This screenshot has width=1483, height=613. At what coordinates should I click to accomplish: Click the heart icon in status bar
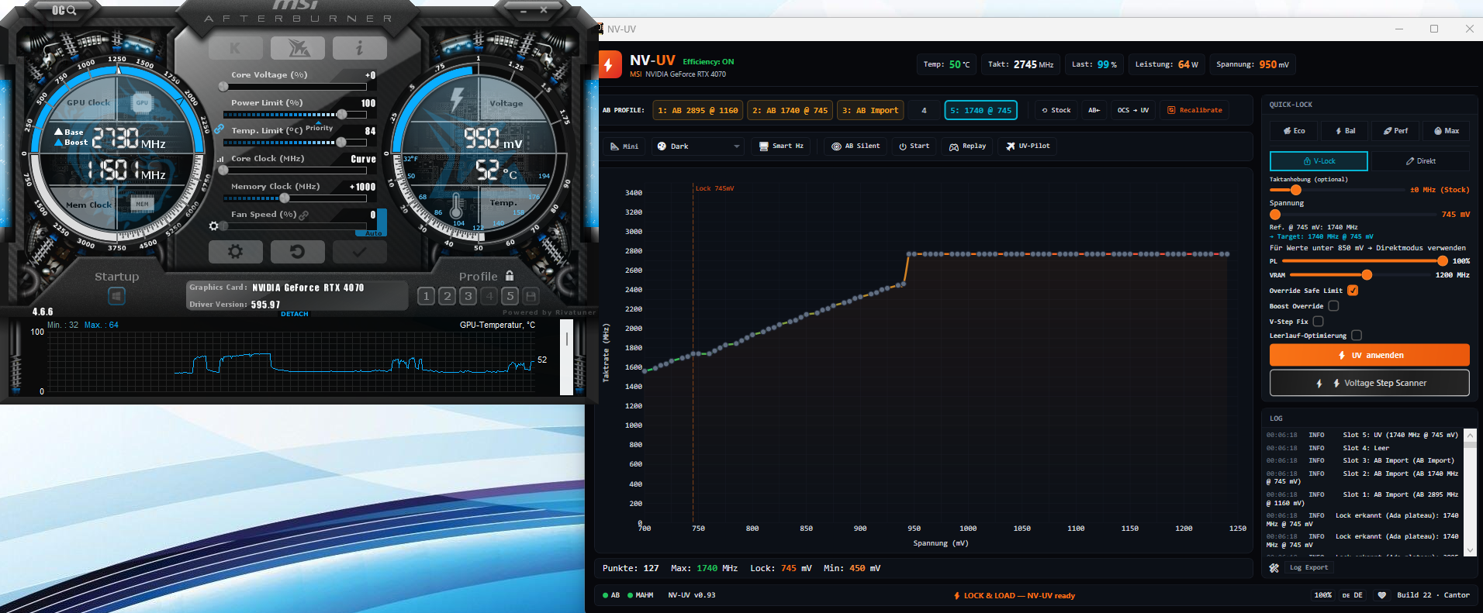[1381, 595]
